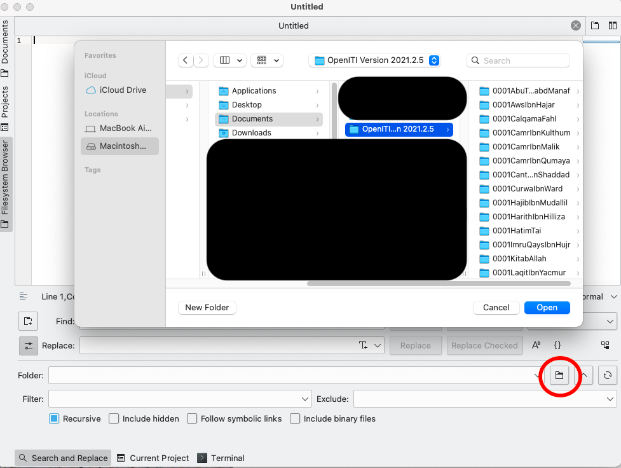
Task: Open the Current Project tab
Action: pos(153,458)
